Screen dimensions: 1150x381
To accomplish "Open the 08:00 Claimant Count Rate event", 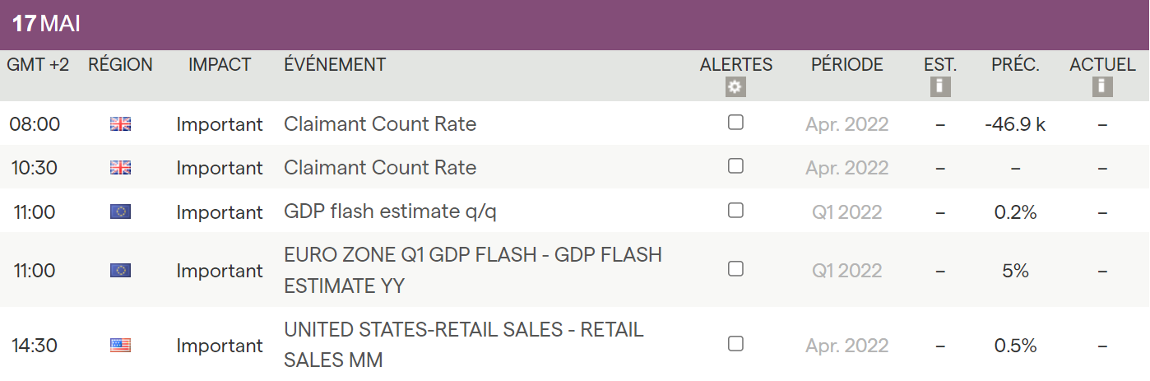I will coord(380,124).
